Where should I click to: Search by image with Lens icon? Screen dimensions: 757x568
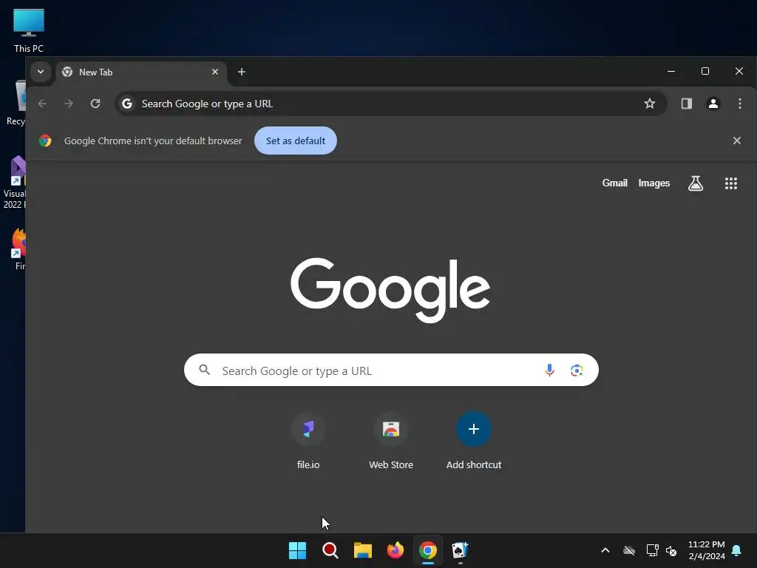(x=577, y=370)
